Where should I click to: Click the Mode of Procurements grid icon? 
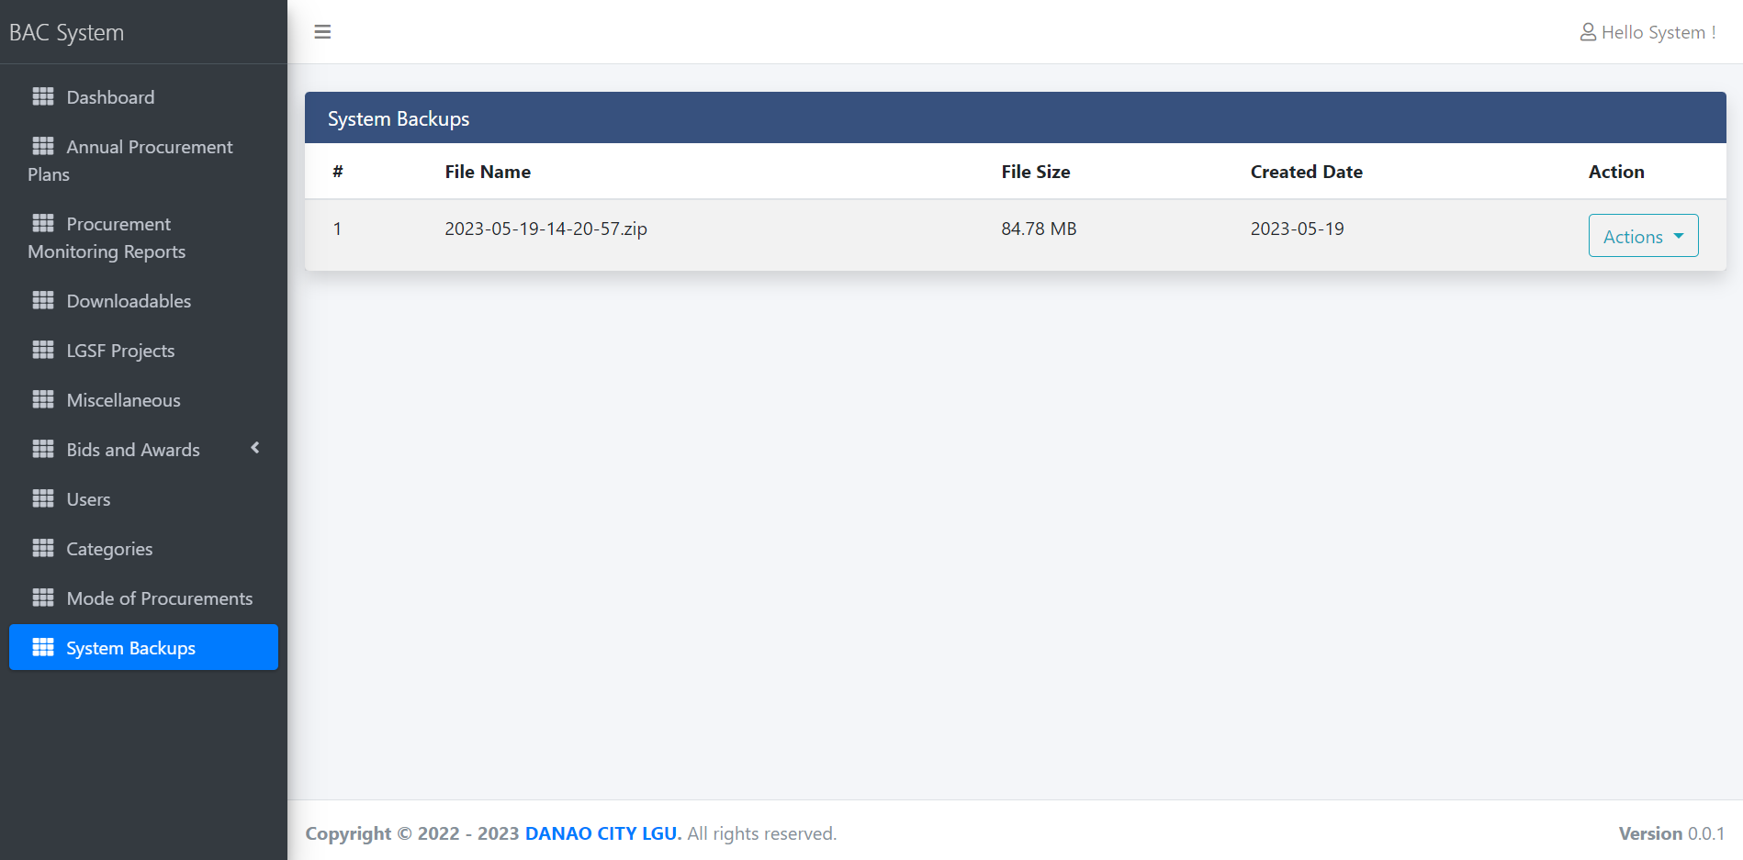pos(43,598)
